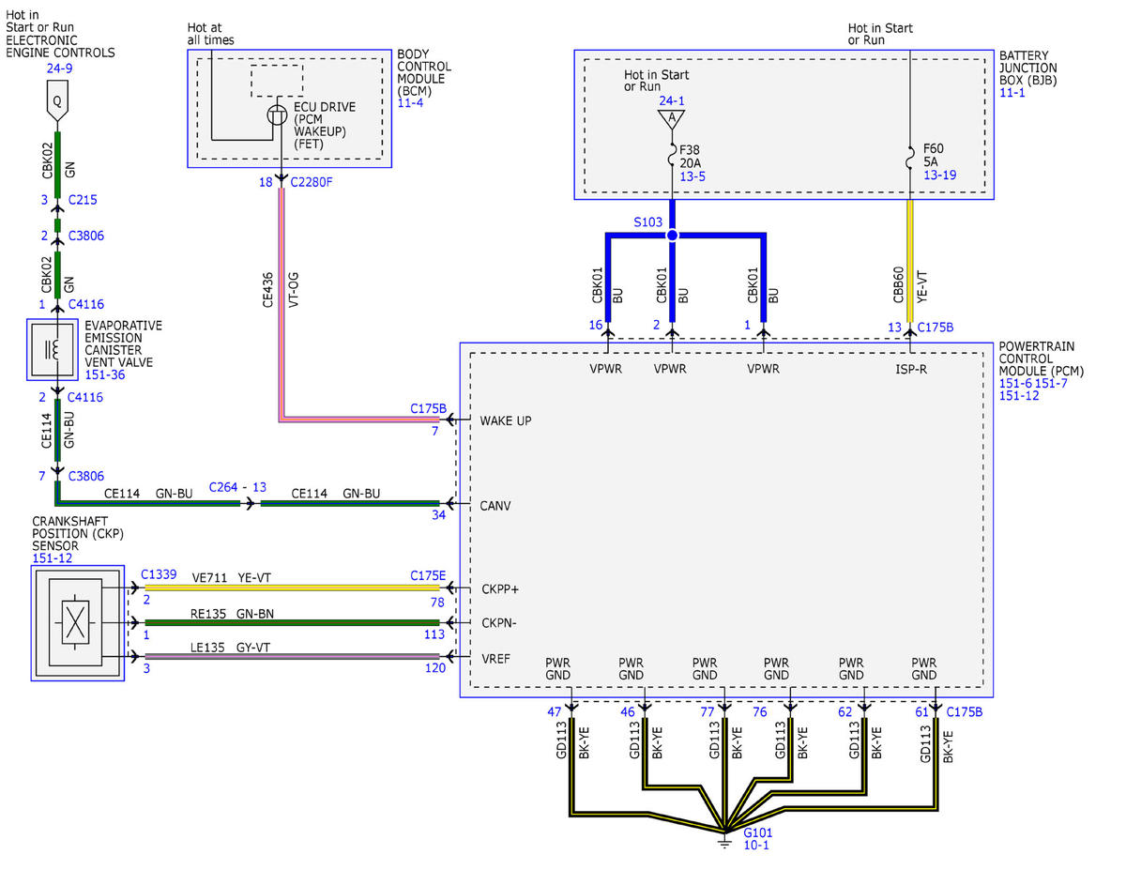The width and height of the screenshot is (1126, 870).
Task: Click the CKPP+ pin label
Action: point(499,589)
